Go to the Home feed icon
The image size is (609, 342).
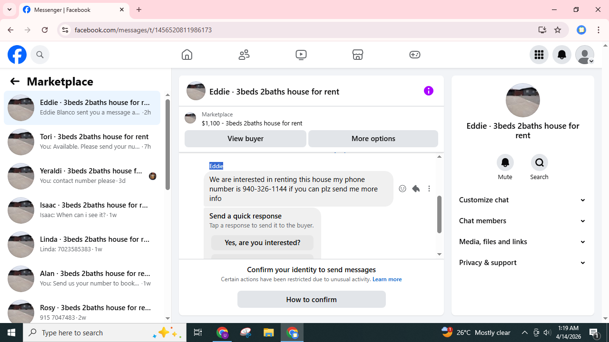(187, 55)
